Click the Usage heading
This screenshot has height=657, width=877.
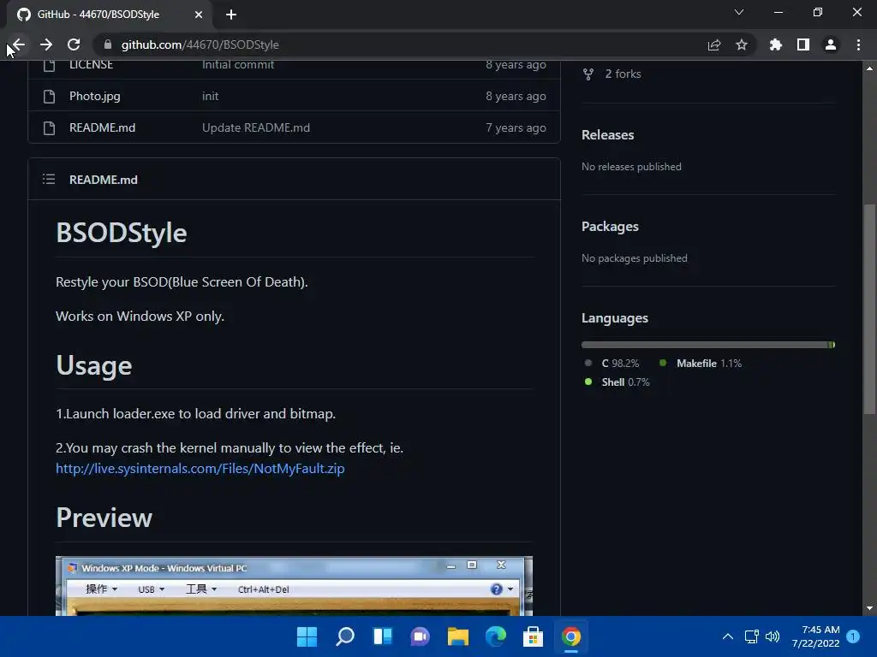tap(94, 366)
